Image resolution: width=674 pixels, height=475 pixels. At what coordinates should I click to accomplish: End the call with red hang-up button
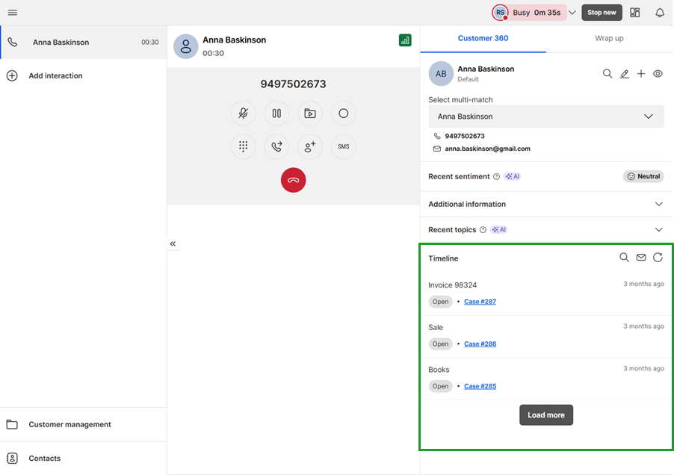pyautogui.click(x=293, y=180)
